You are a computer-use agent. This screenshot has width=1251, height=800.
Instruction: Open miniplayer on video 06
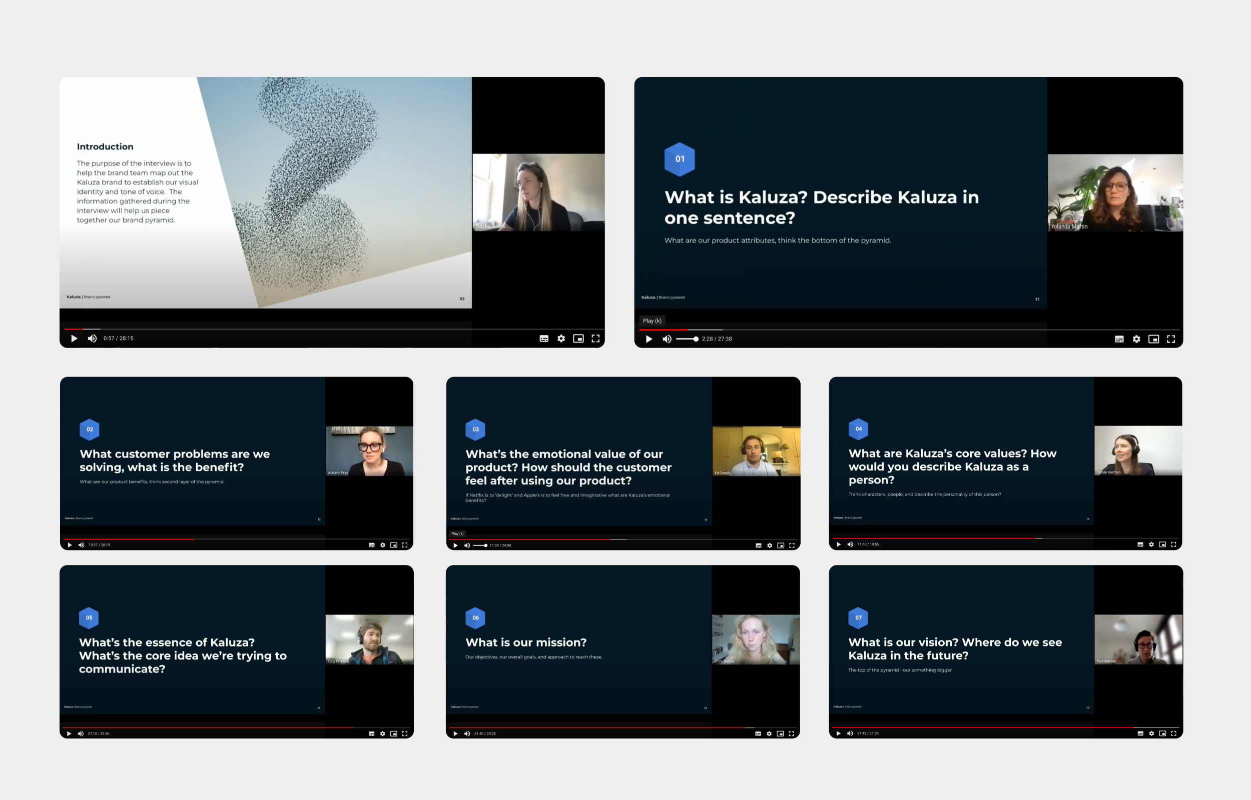pos(780,733)
